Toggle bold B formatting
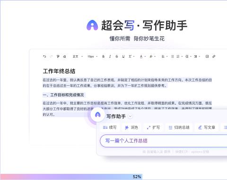227x180 pixels. [103, 56]
